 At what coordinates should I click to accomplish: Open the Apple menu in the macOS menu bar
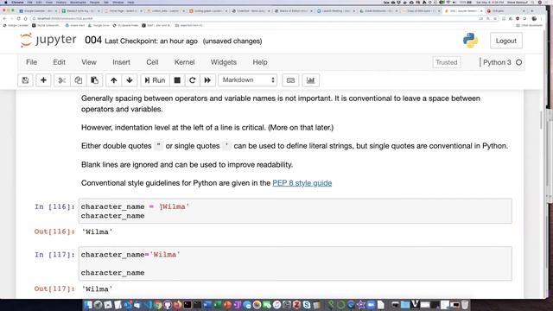point(6,2)
